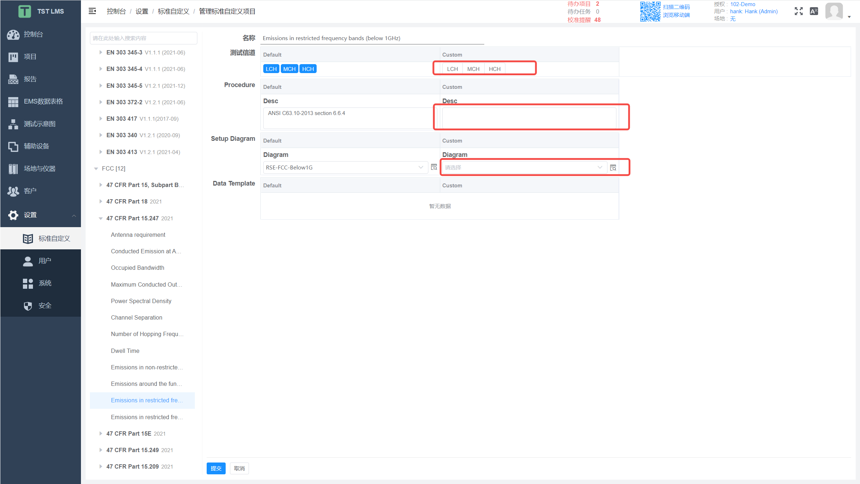860x484 pixels.
Task: Open the default Diagram RSE-FCC-Below1G dropdown
Action: click(346, 167)
